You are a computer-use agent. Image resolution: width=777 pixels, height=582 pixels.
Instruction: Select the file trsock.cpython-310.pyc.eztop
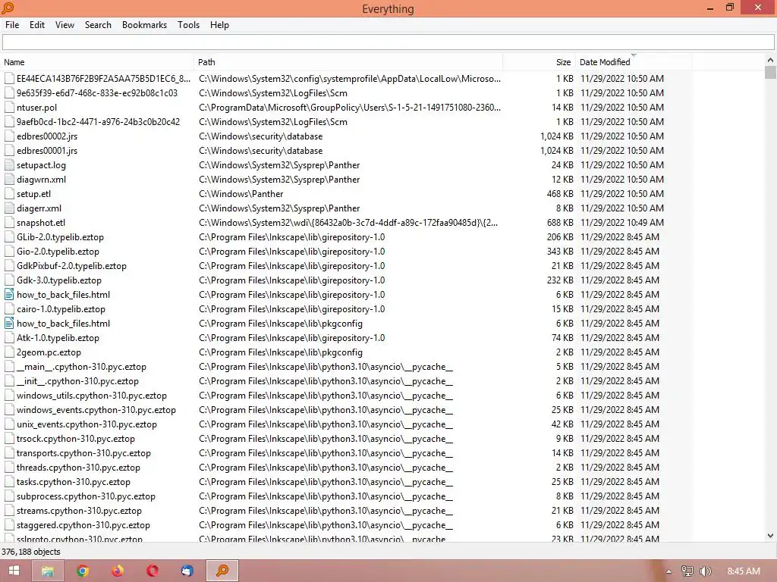pyautogui.click(x=76, y=439)
